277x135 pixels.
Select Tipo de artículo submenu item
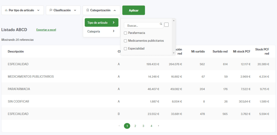(101, 23)
